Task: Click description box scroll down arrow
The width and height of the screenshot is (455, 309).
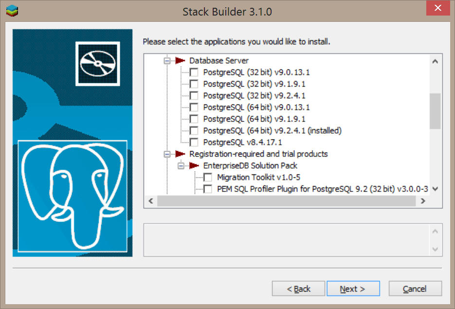Action: click(x=435, y=249)
